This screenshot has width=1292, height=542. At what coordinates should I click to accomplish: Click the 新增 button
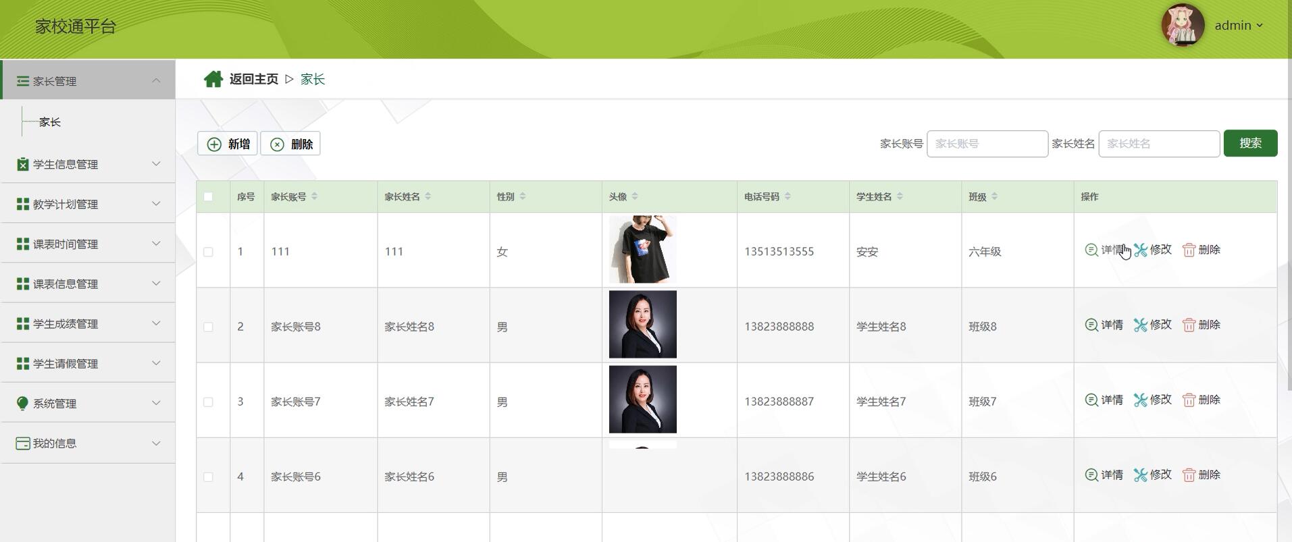click(x=228, y=144)
